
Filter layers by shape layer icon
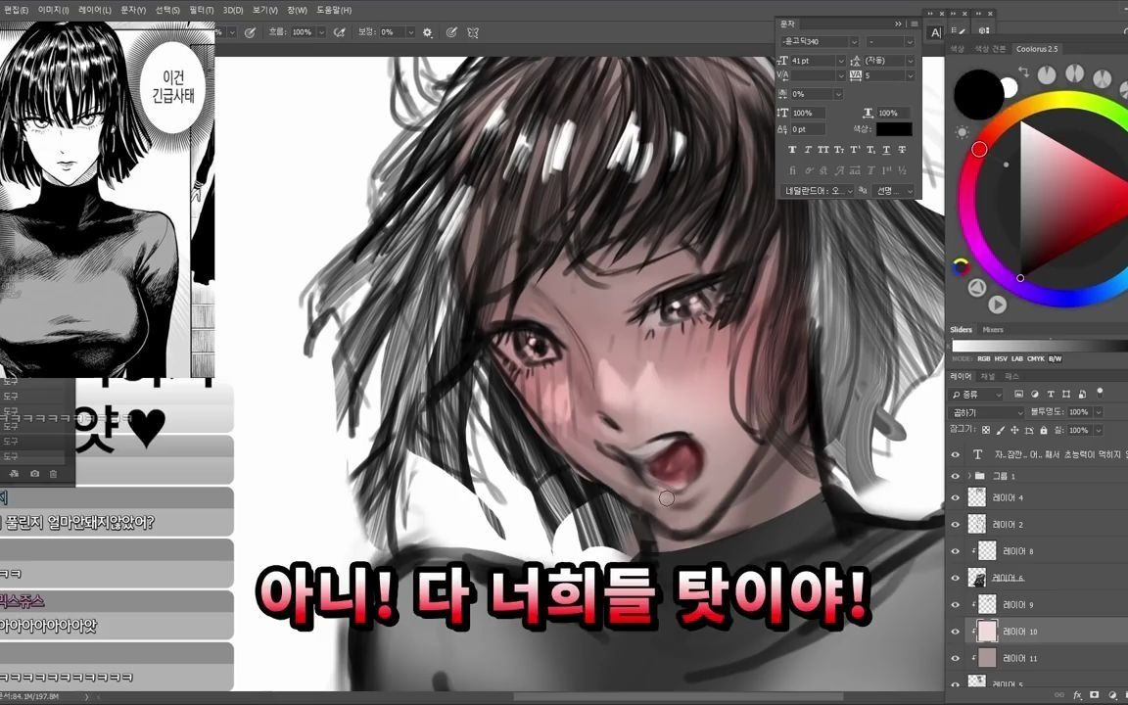click(x=1066, y=395)
